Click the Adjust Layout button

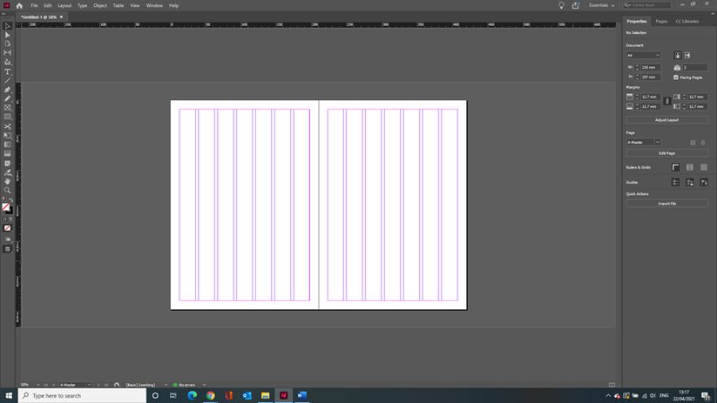666,120
